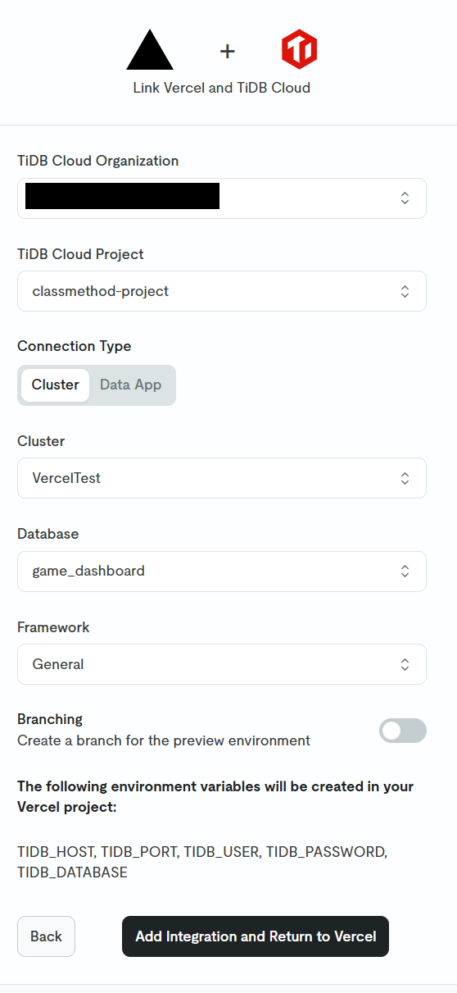Click the Create a branch description text
This screenshot has height=993, width=457.
164,740
